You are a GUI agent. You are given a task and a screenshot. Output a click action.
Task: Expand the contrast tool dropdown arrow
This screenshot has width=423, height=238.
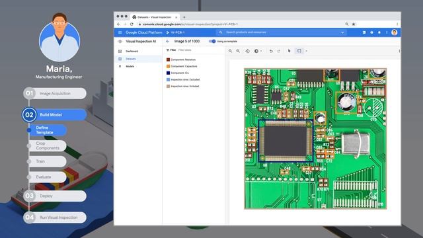coord(261,51)
